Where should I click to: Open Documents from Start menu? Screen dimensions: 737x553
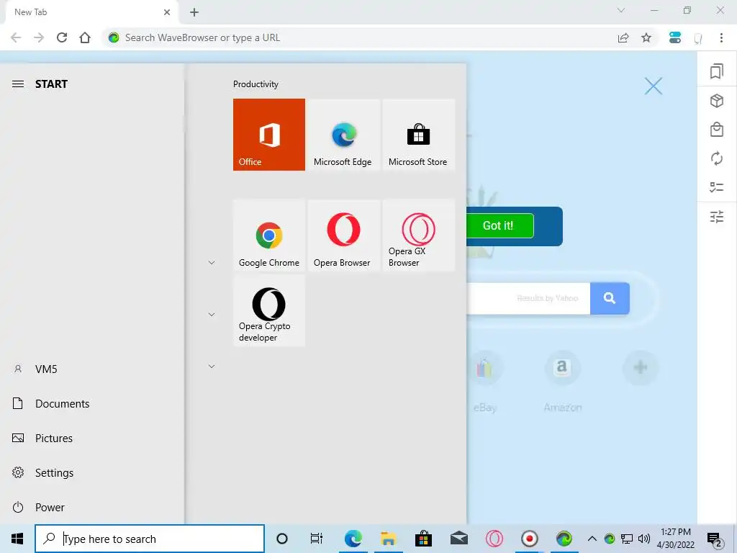pyautogui.click(x=91, y=403)
